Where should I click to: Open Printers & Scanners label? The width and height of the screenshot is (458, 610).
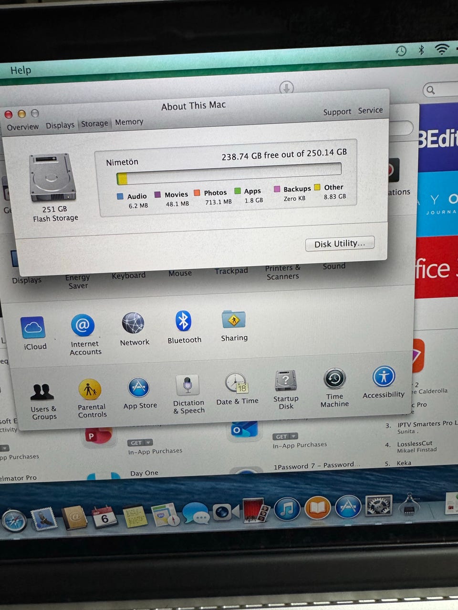tap(282, 272)
